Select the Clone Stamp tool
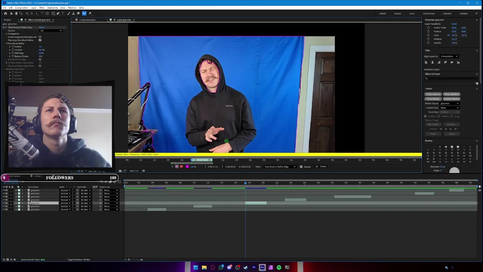This screenshot has height=272, width=483. [73, 13]
